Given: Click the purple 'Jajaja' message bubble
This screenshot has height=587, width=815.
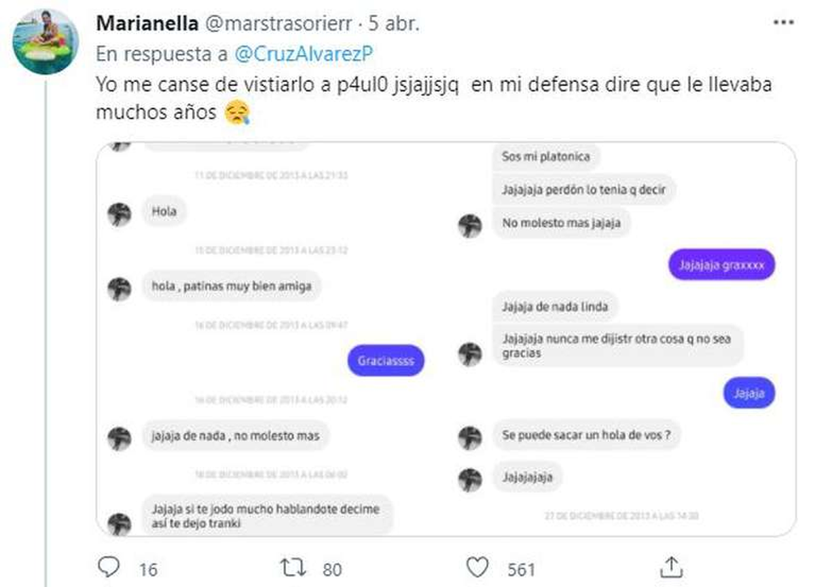Looking at the screenshot, I should coord(749,393).
